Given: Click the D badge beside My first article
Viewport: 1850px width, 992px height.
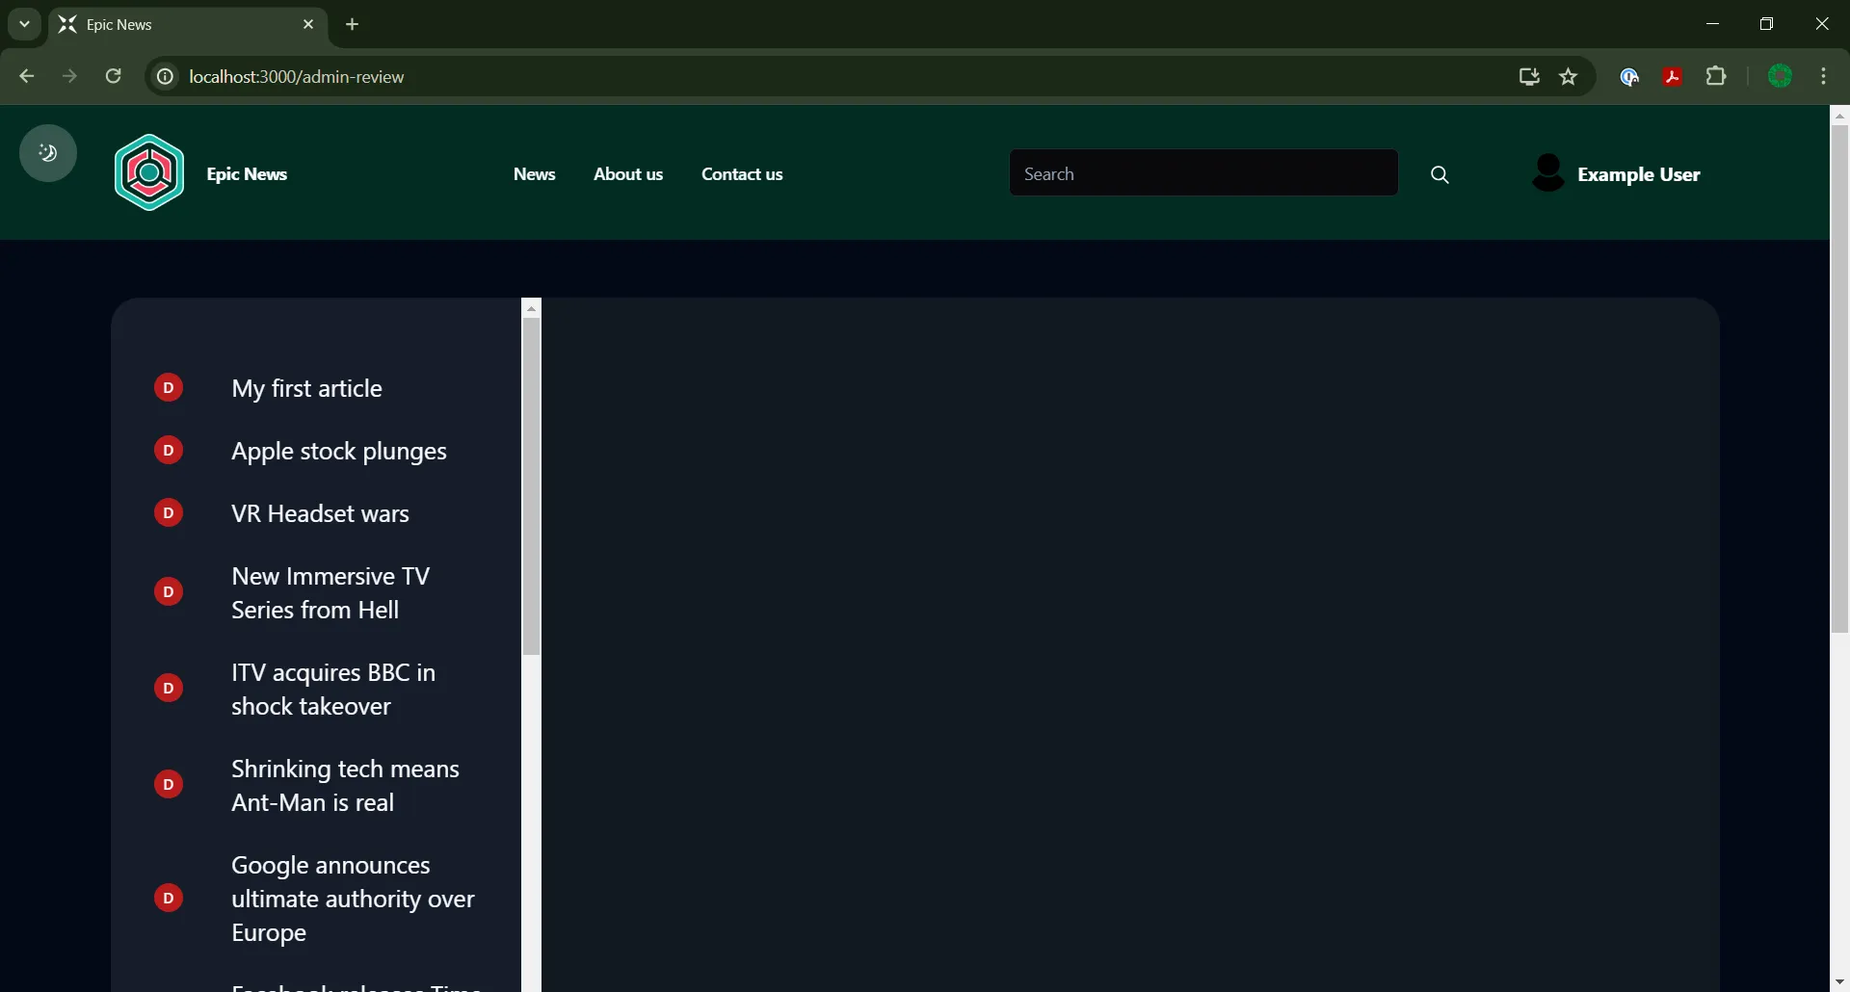Looking at the screenshot, I should click(169, 388).
